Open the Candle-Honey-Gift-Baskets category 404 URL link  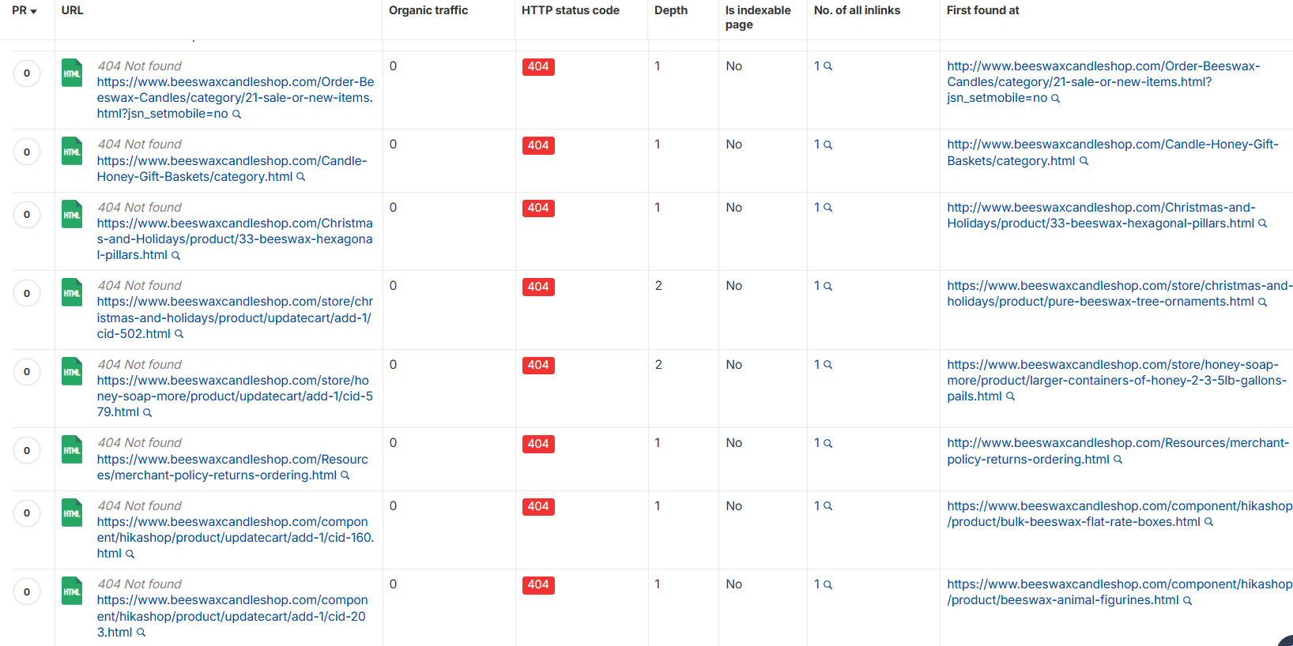(232, 169)
